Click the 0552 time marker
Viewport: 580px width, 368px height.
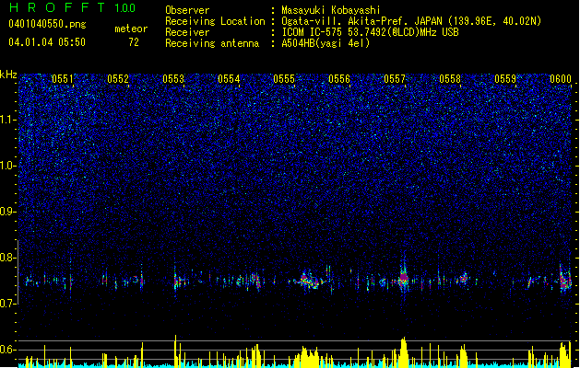coord(118,79)
